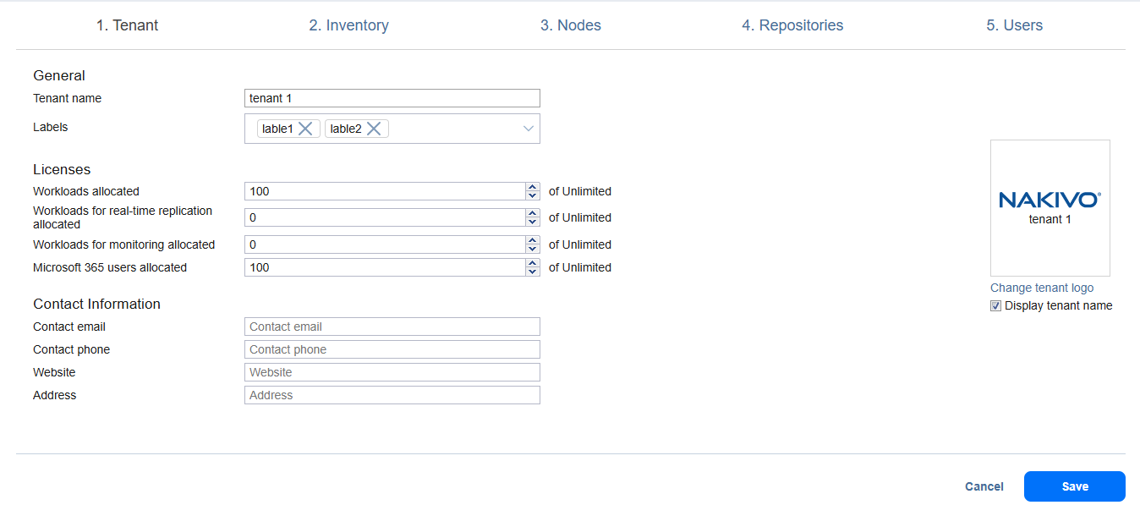This screenshot has width=1140, height=516.
Task: Decrease monitoring workloads with down arrow
Action: click(x=532, y=249)
